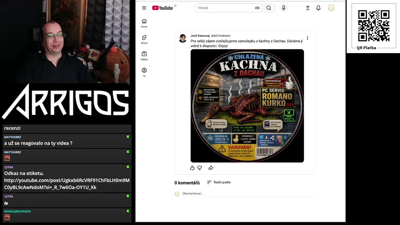Screen dimensions: 400x225
Task: Click the MATYASBRZ message 'a už se reagovalo'
Action: coord(38,143)
